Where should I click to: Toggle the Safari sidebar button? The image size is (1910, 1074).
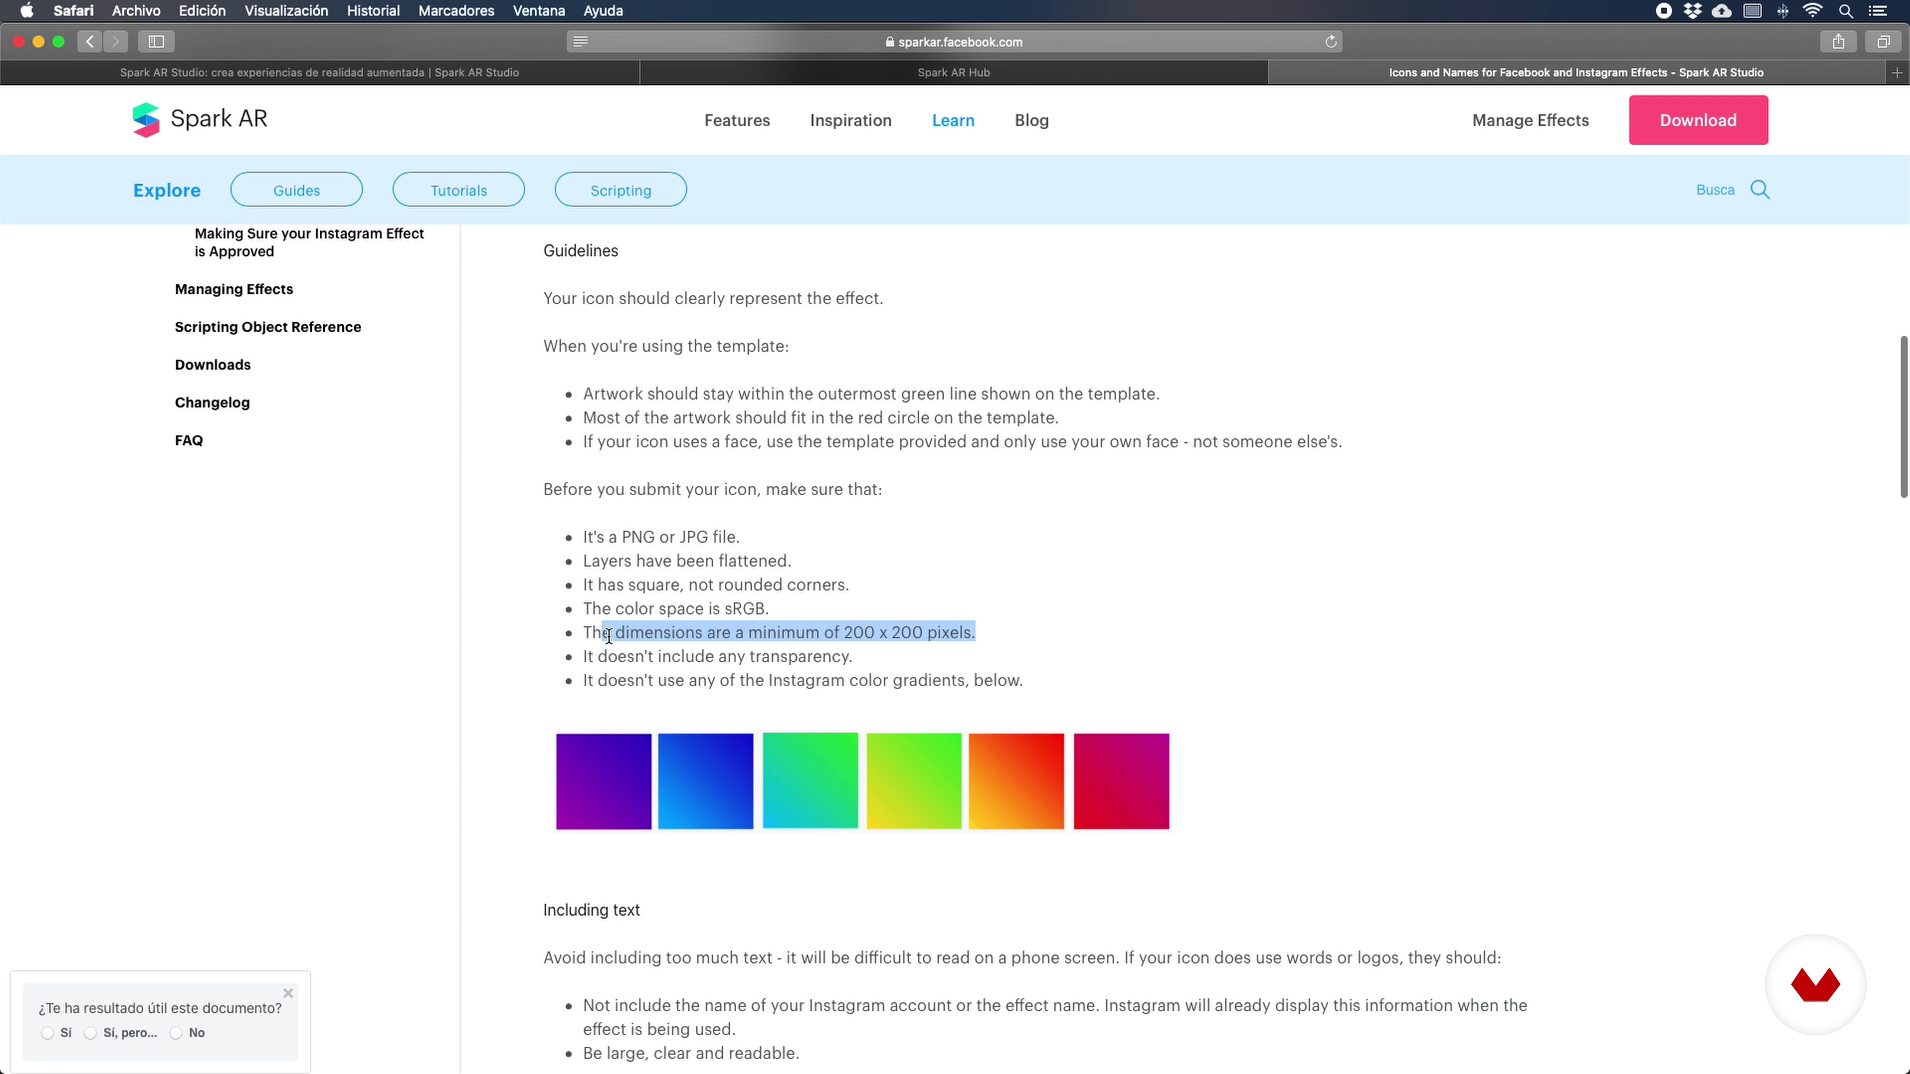(x=156, y=41)
